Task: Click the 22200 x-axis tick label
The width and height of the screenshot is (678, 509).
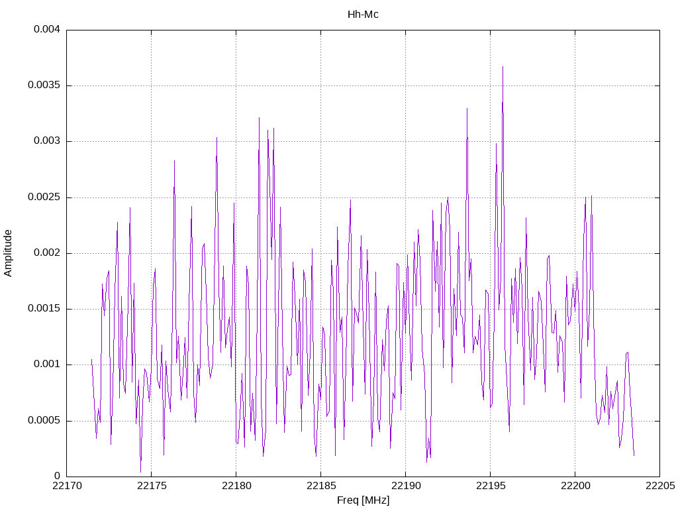Action: click(x=575, y=486)
